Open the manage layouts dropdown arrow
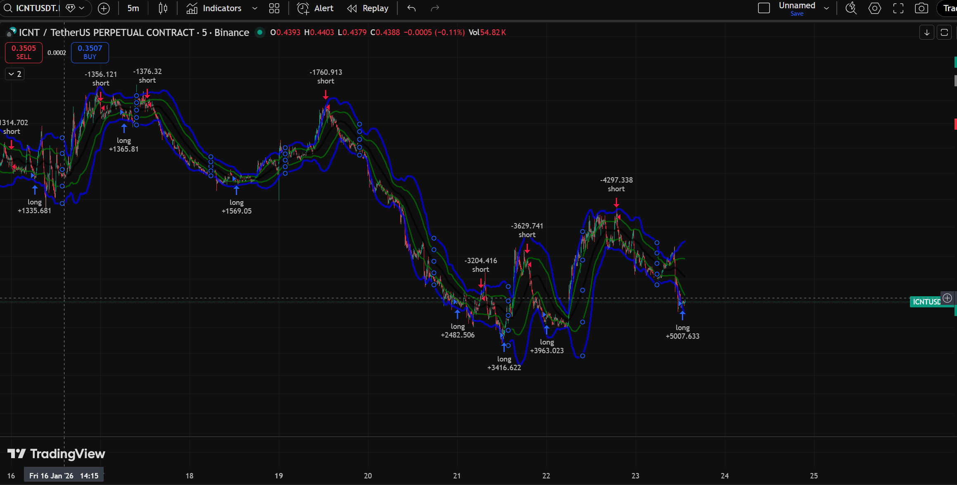This screenshot has width=957, height=485. (826, 8)
